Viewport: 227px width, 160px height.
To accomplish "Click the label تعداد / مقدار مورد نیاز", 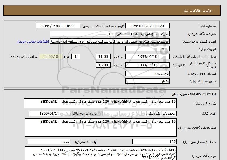I will point(199,142).
